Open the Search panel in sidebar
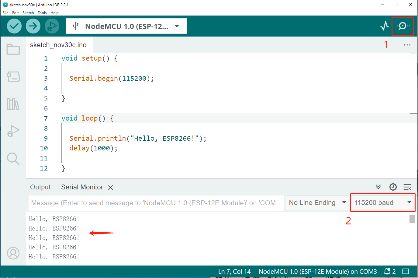 point(13,159)
